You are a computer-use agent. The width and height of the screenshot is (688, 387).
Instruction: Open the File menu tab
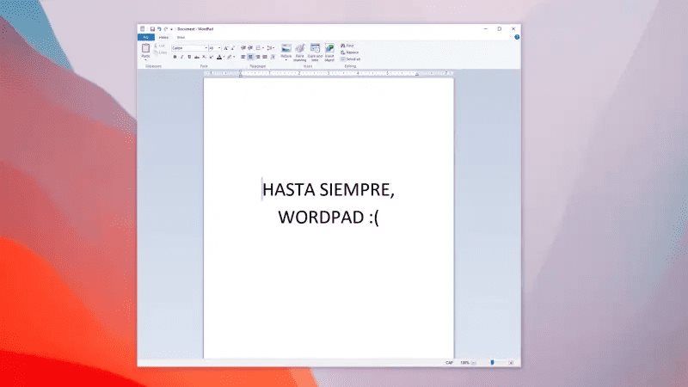click(x=145, y=38)
